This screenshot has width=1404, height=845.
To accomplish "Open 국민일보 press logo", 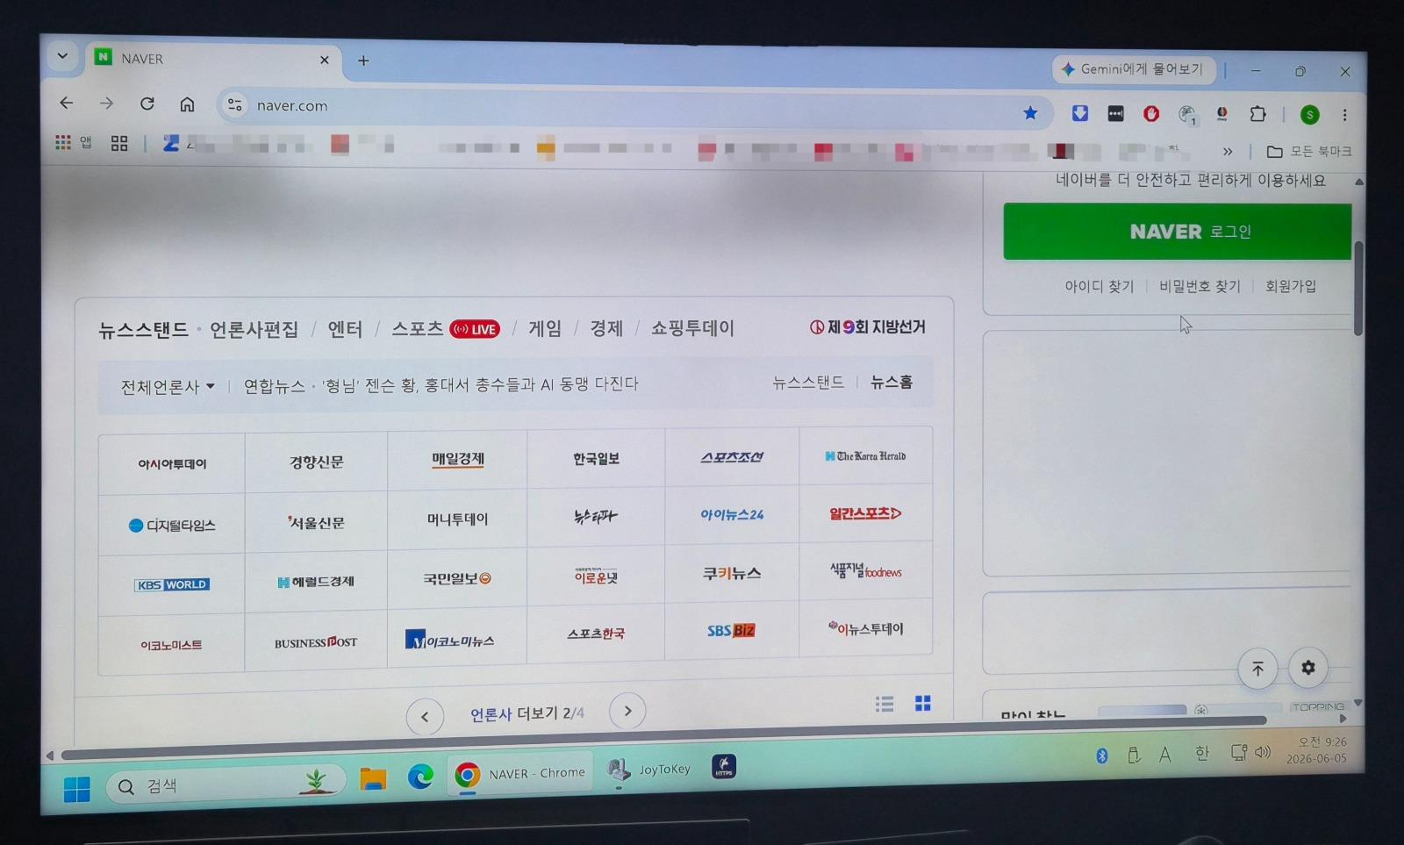I will [457, 579].
